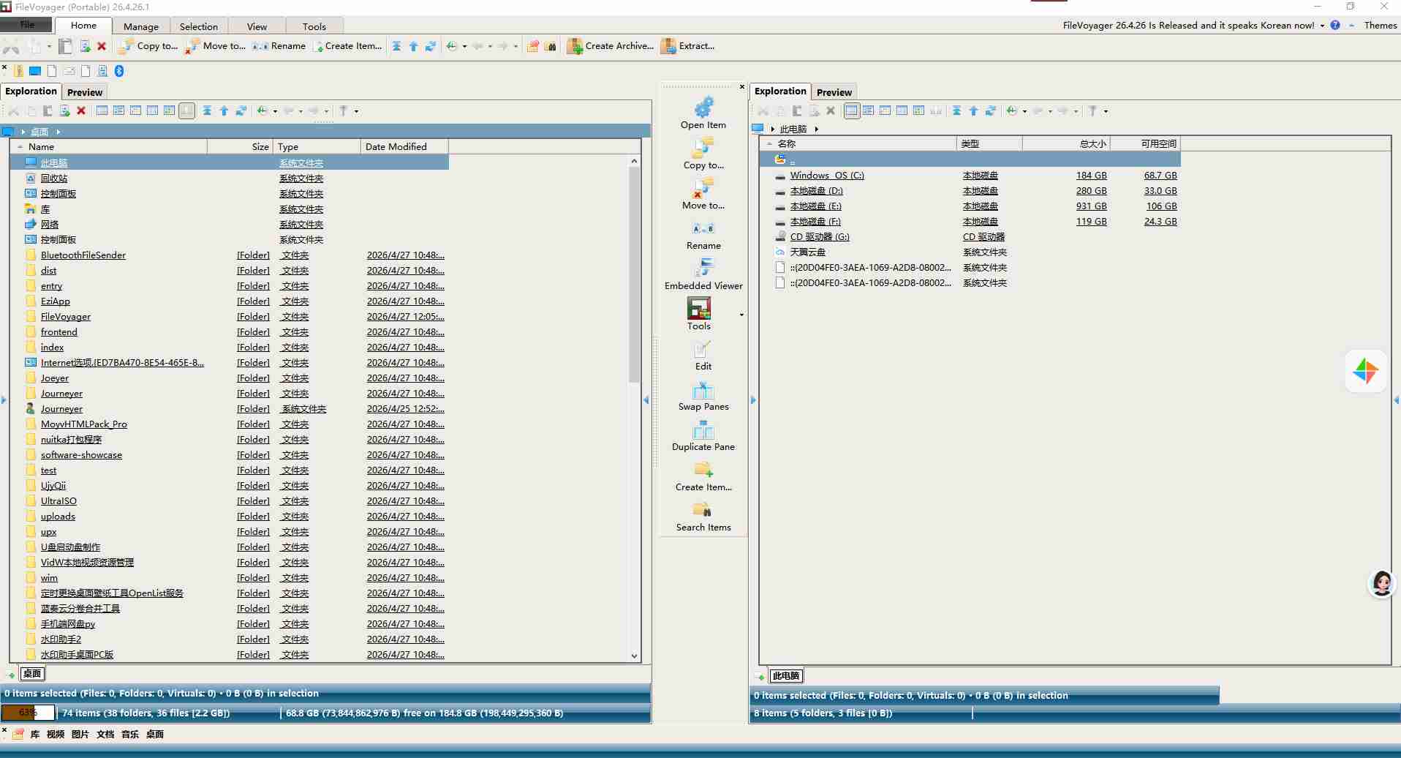Click red delete X in left pane toolbar

(x=81, y=111)
